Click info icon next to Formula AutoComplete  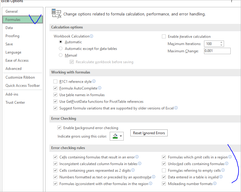coord(100,88)
